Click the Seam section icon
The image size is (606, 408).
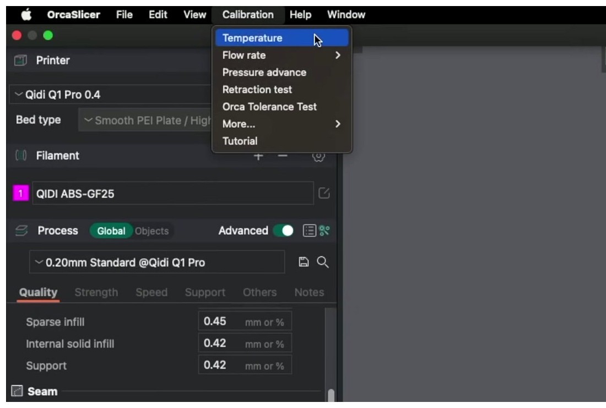tap(17, 391)
